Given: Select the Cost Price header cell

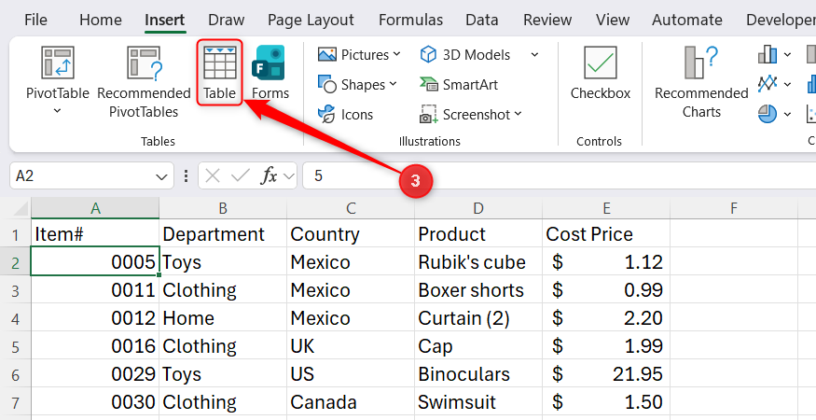Looking at the screenshot, I should 606,234.
